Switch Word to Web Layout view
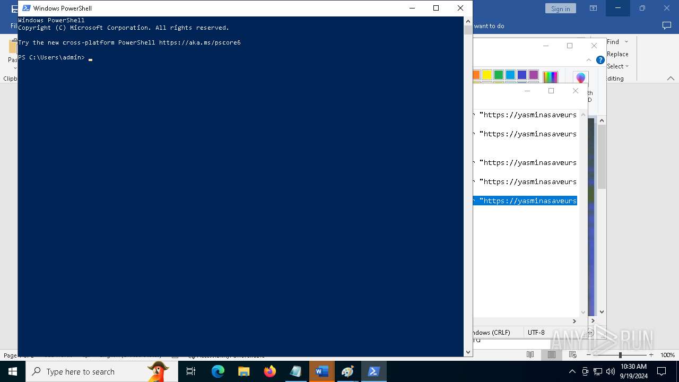This screenshot has height=382, width=679. pos(572,354)
